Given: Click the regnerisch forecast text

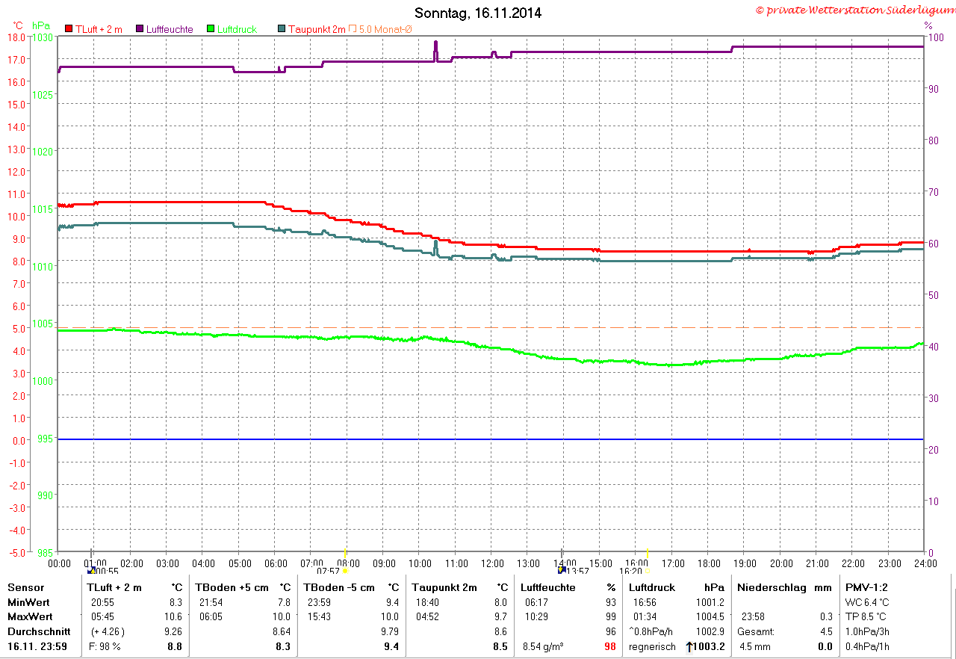Looking at the screenshot, I should [652, 647].
